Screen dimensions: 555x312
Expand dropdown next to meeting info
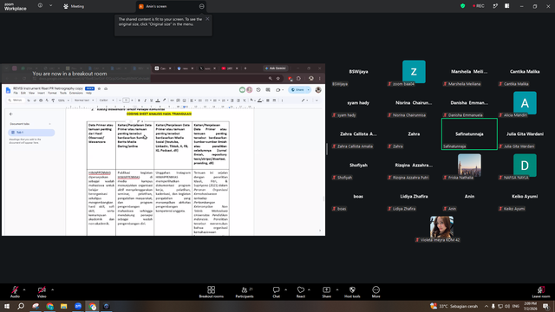(x=50, y=6)
